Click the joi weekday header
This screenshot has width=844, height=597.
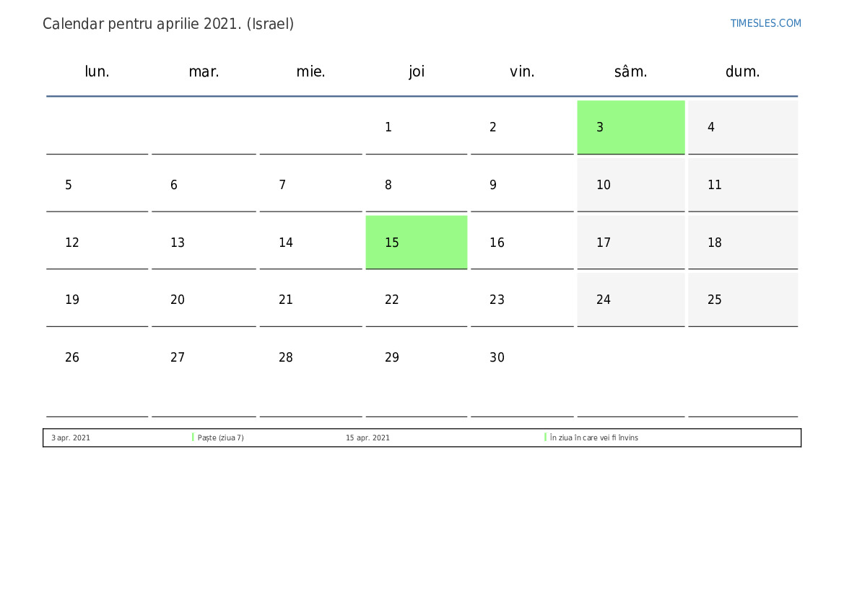tap(416, 71)
